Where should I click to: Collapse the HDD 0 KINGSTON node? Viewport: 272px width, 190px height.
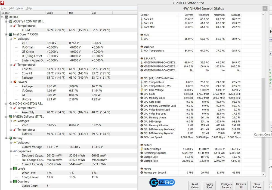(7, 104)
